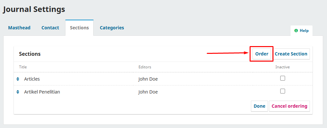Tick the Inactive checkbox for Articles
The image size is (327, 128).
pyautogui.click(x=282, y=78)
